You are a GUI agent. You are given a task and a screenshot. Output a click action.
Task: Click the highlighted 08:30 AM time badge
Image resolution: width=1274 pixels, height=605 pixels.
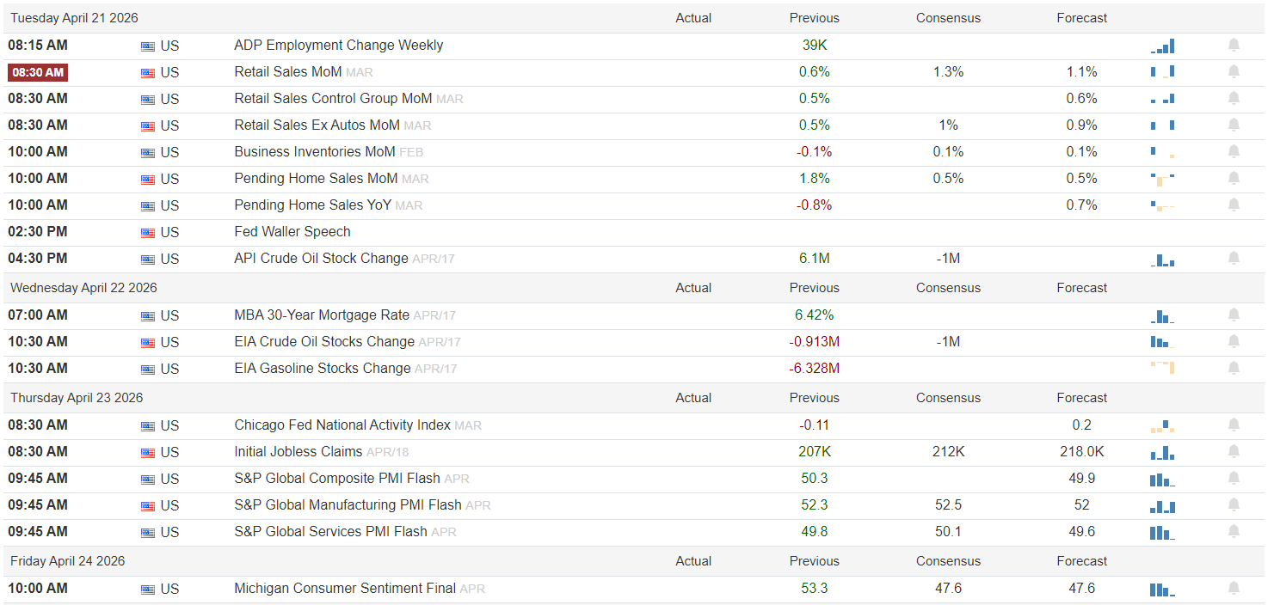click(38, 72)
